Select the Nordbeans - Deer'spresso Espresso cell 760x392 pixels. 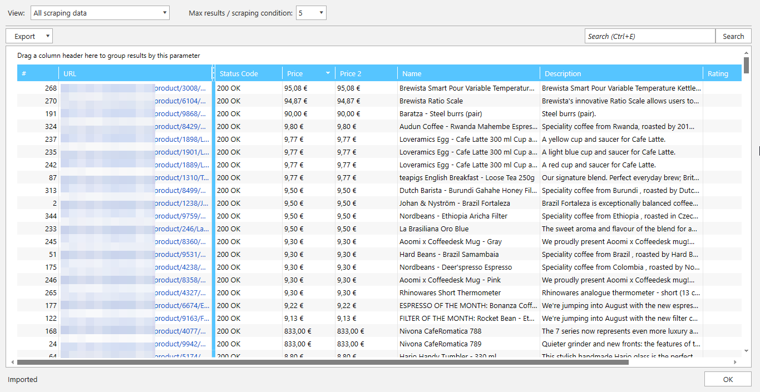click(468, 267)
